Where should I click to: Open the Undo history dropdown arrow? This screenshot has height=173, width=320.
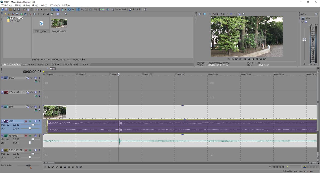point(41,9)
